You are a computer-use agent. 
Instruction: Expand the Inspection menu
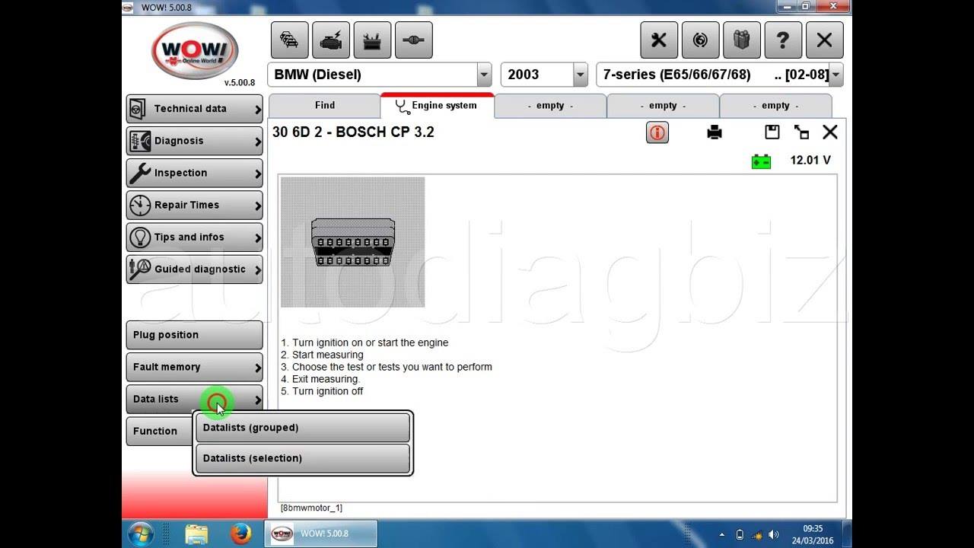[195, 173]
